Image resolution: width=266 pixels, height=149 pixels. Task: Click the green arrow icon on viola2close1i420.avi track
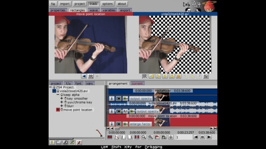coord(132,111)
